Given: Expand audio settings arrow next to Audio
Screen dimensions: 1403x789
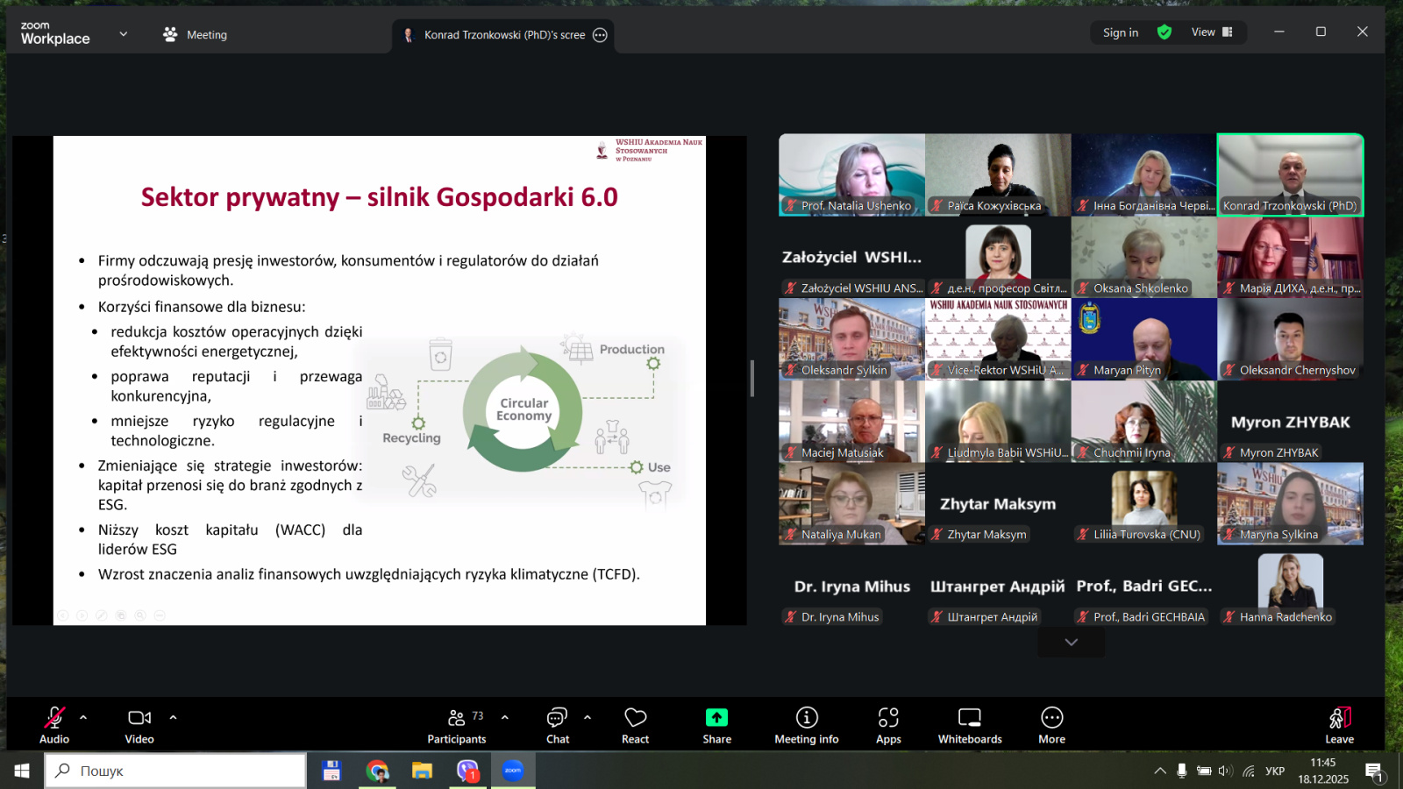Looking at the screenshot, I should [x=83, y=717].
